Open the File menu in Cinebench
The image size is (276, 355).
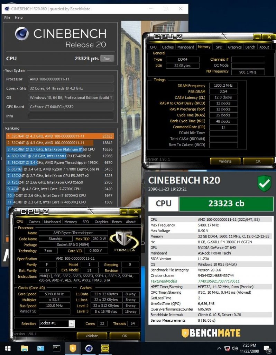pyautogui.click(x=7, y=17)
